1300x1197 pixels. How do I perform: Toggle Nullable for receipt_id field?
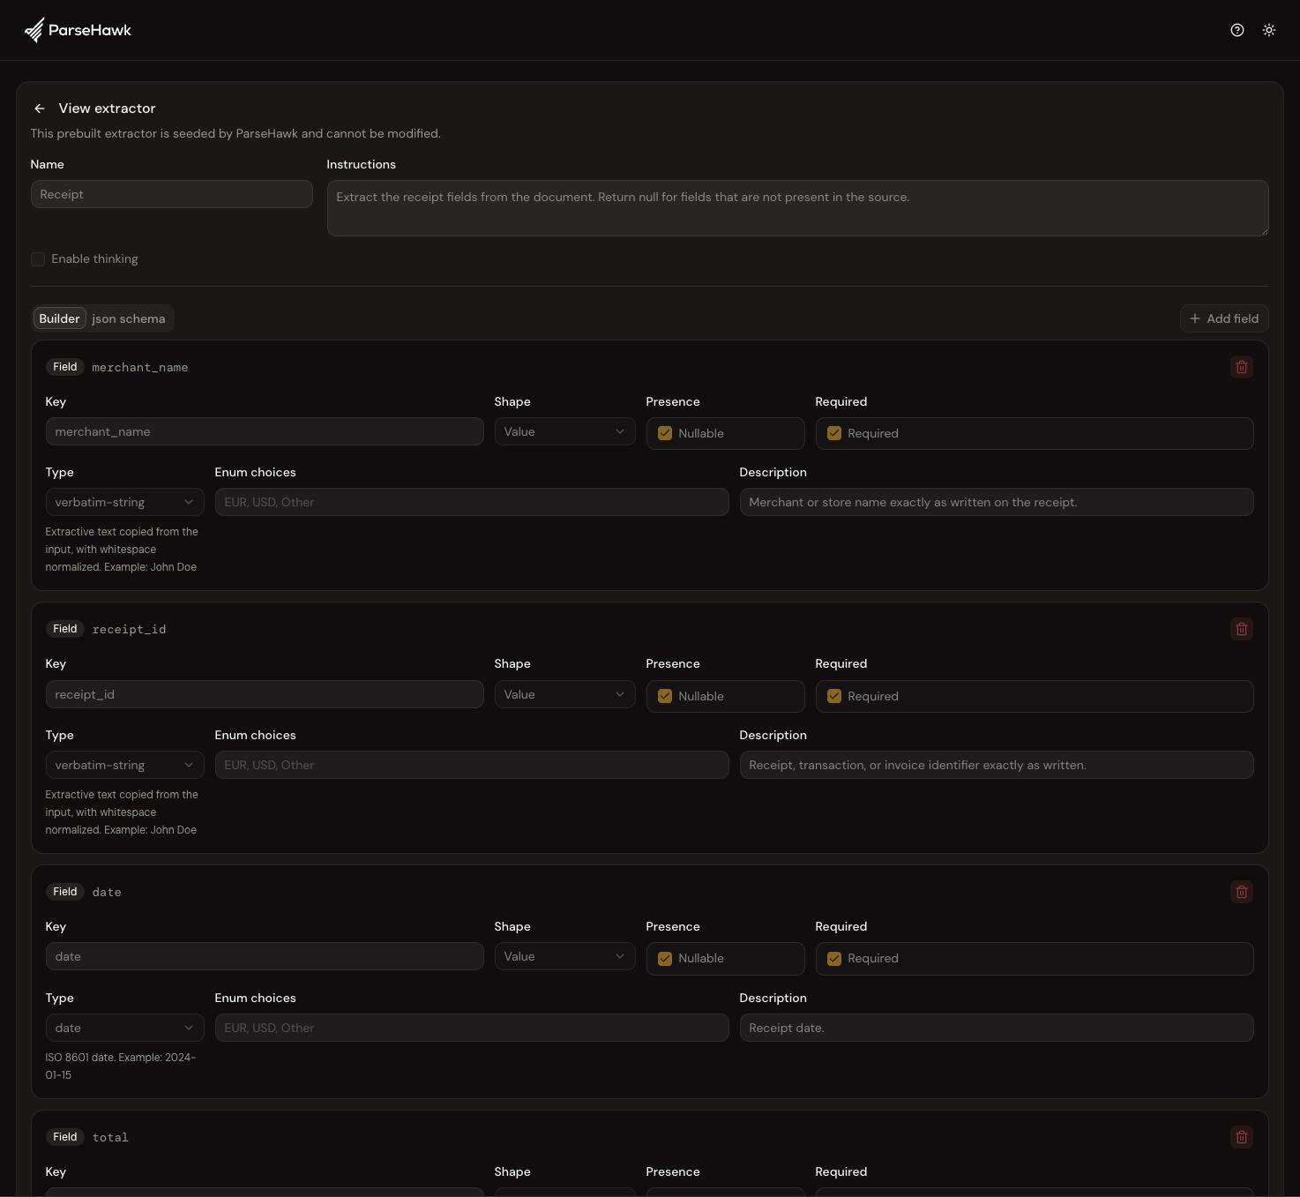tap(665, 696)
